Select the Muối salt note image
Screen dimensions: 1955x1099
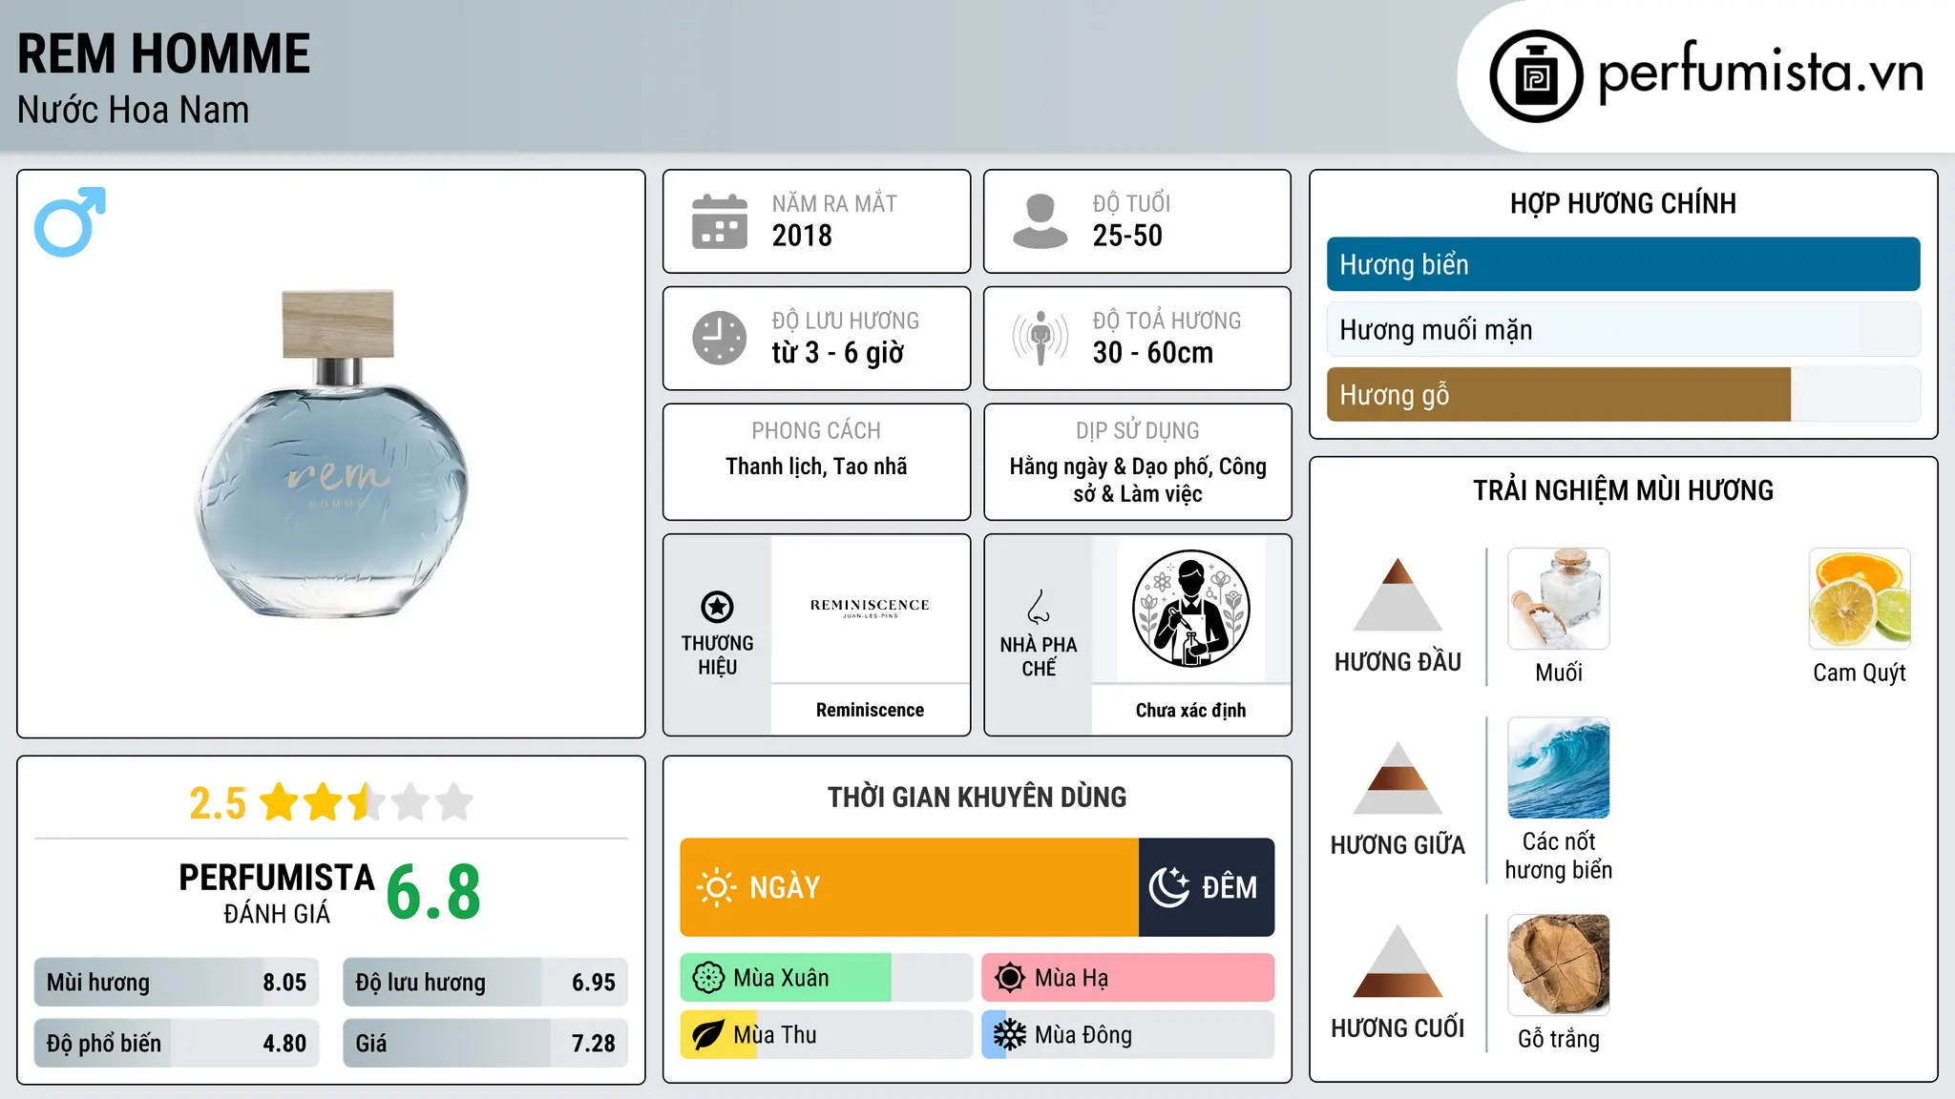[1559, 599]
